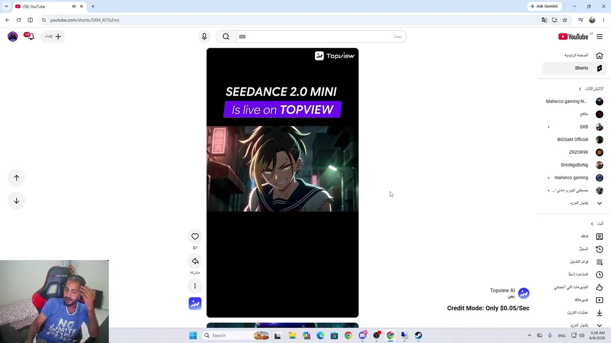Open the SXB channel subscription

pos(574,127)
